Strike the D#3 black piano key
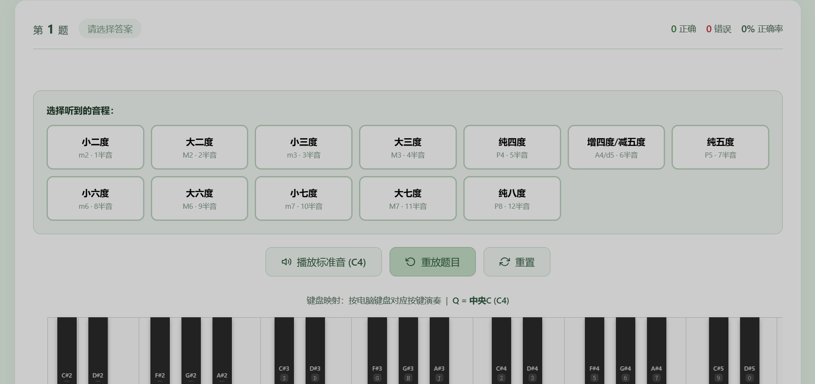Screen dimensions: 815x384 click(x=315, y=350)
